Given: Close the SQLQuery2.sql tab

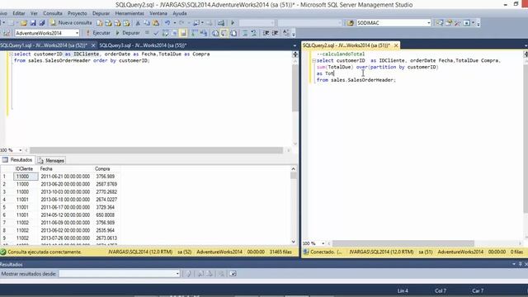Looking at the screenshot, I should 396,45.
